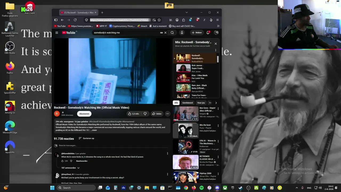341x192 pixels.
Task: Open the Among Us desktop shortcut
Action: tap(10, 107)
